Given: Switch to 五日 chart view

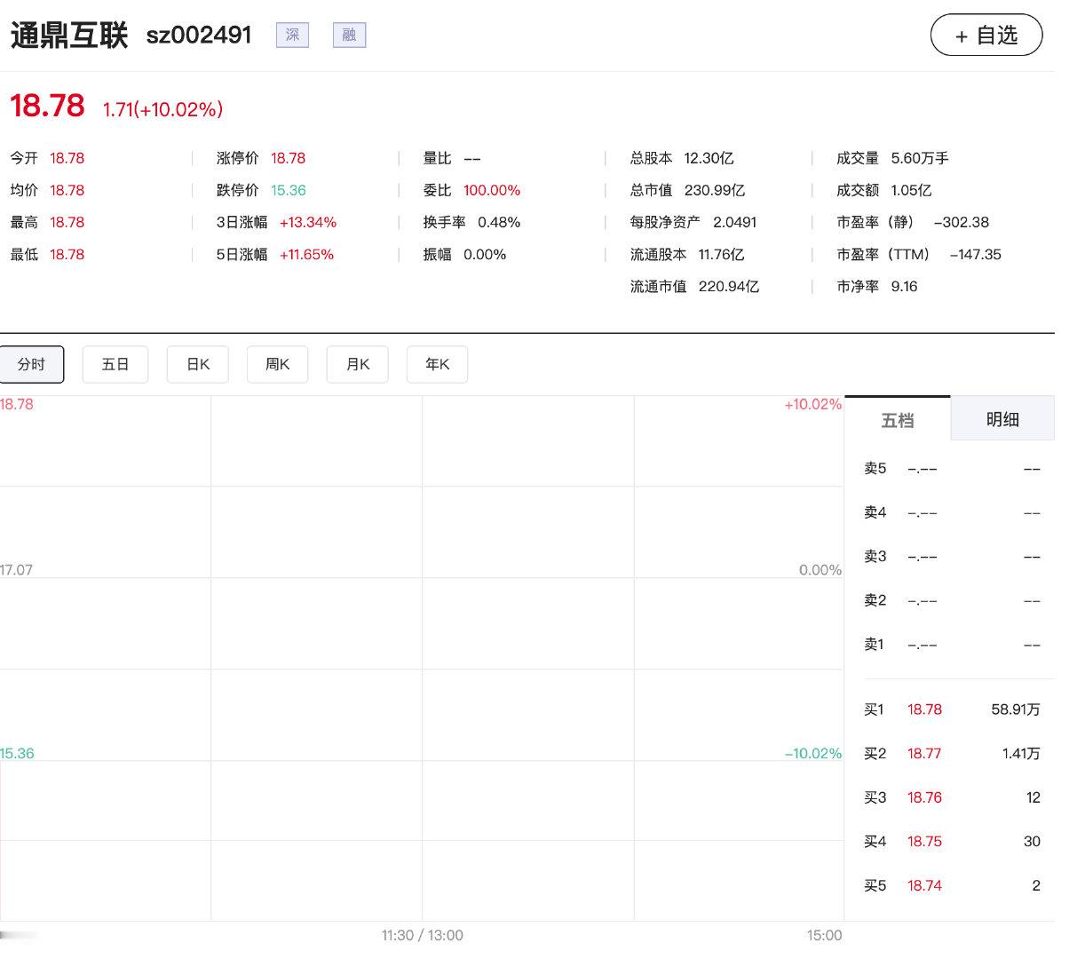Looking at the screenshot, I should [115, 364].
